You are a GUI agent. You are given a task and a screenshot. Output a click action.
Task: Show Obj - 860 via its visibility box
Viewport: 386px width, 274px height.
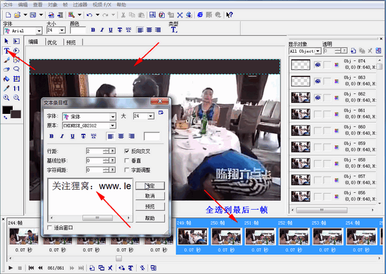tap(318, 131)
